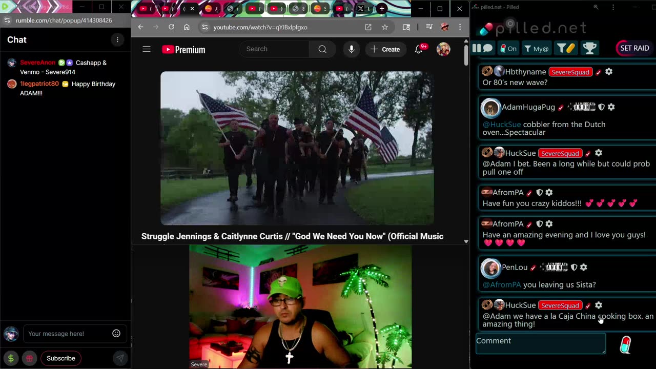
Task: Open the emoji picker in Rumble chat
Action: click(116, 334)
